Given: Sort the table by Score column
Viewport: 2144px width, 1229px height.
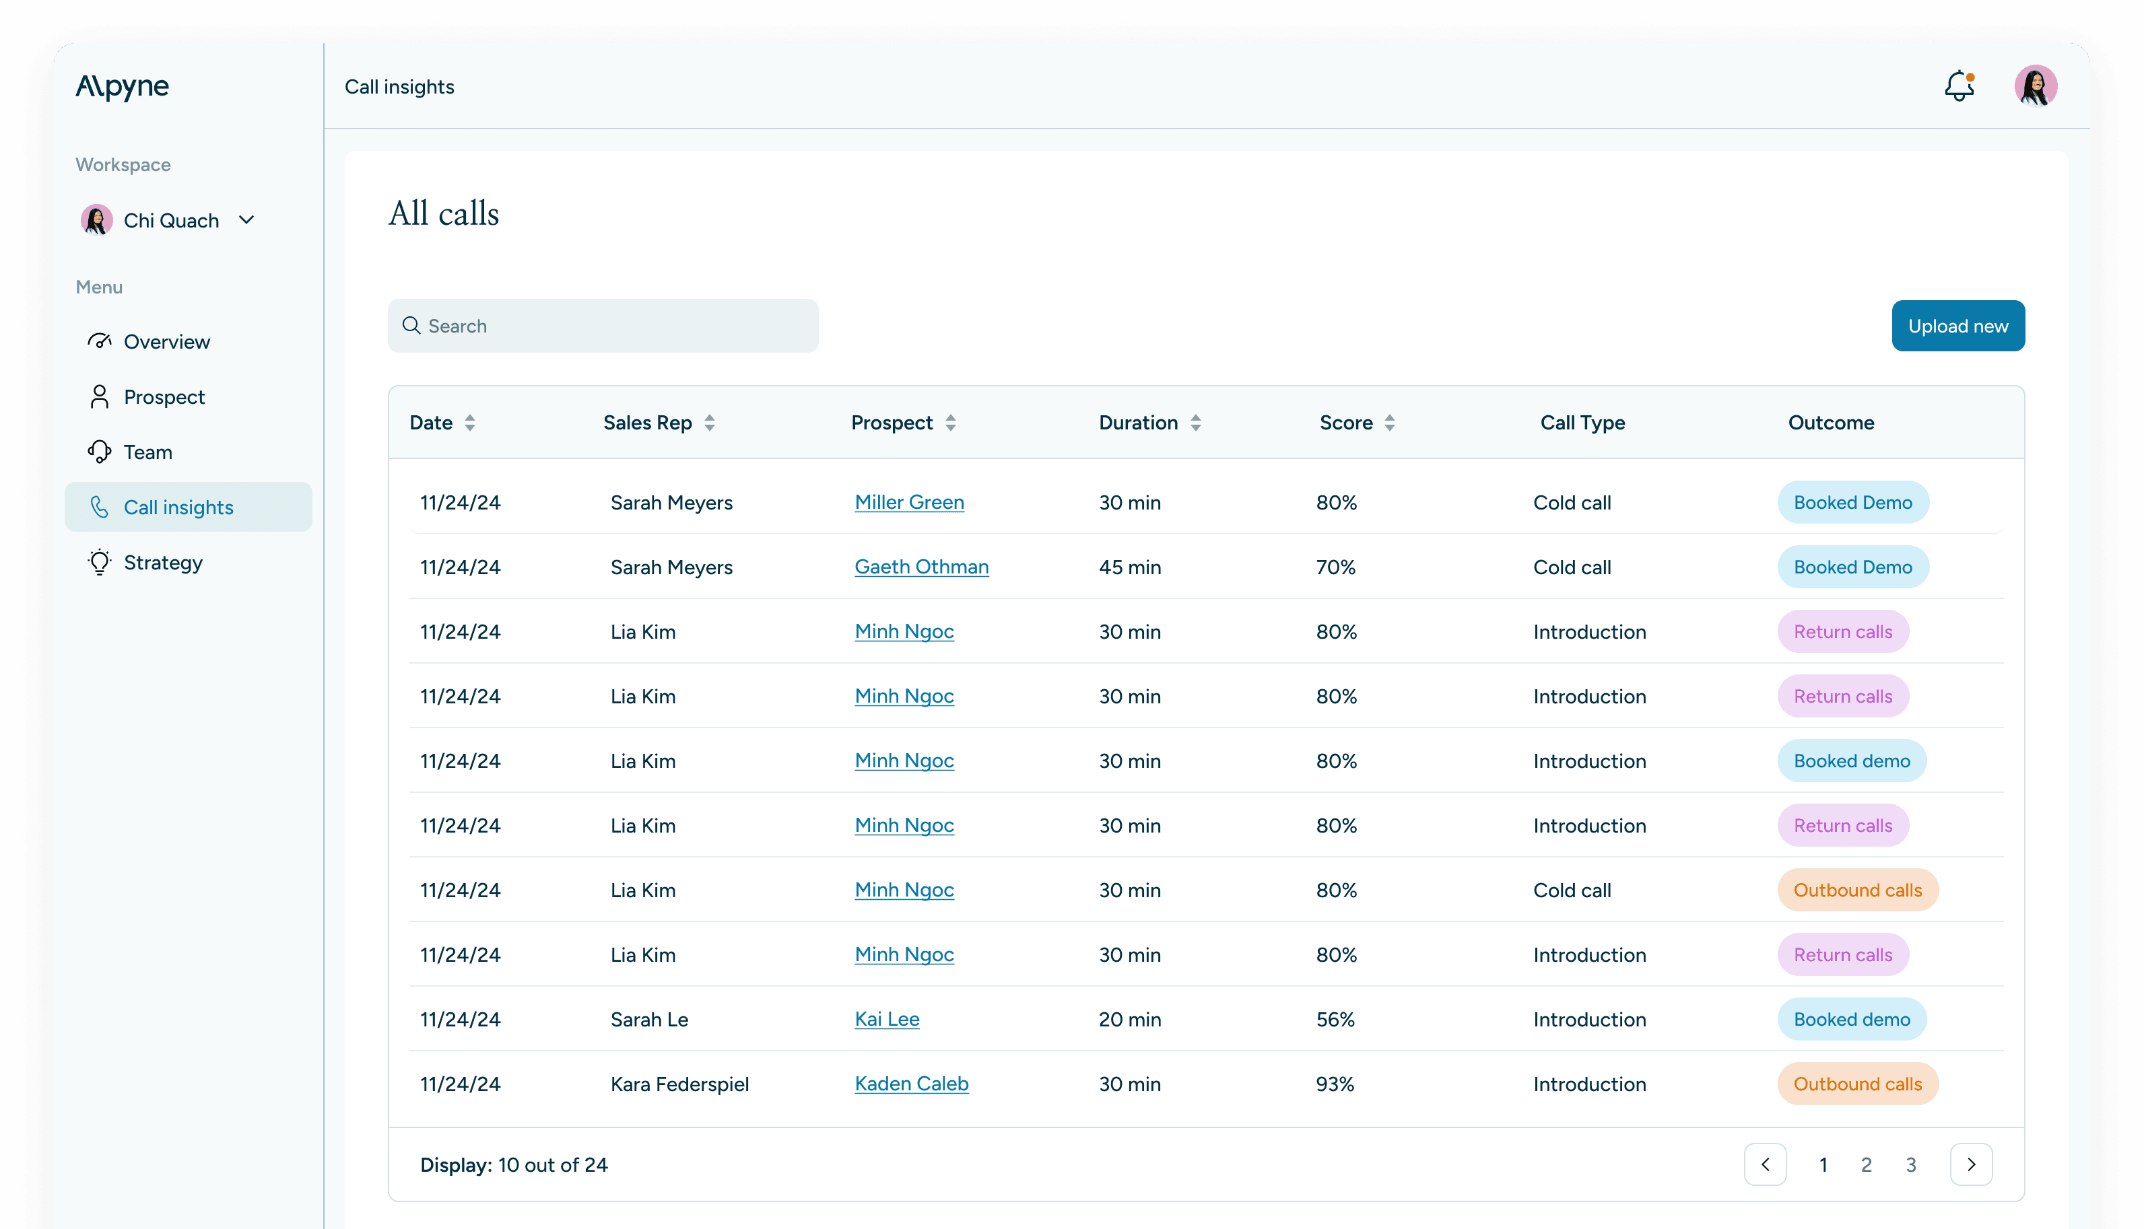Looking at the screenshot, I should pyautogui.click(x=1389, y=423).
